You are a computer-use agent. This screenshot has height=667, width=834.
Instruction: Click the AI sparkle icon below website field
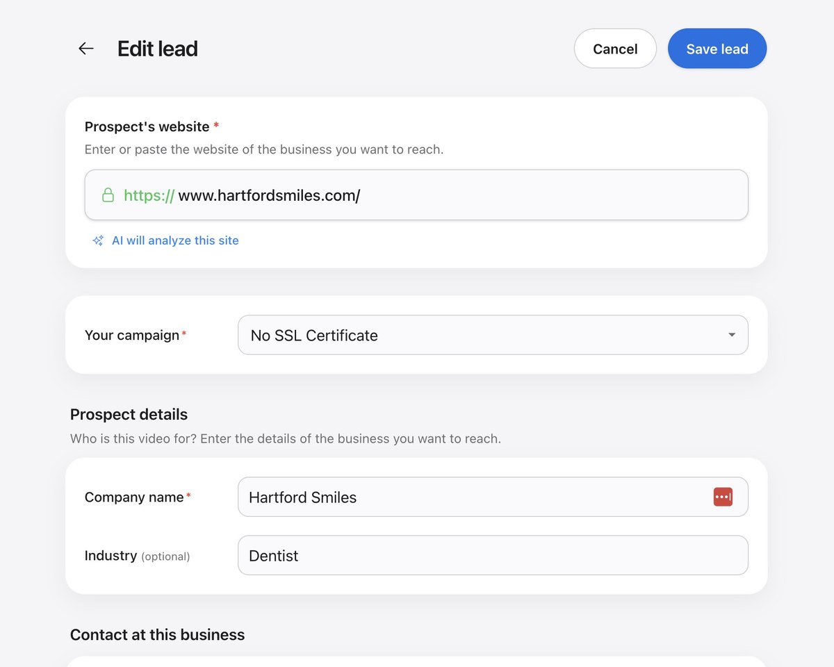click(98, 240)
